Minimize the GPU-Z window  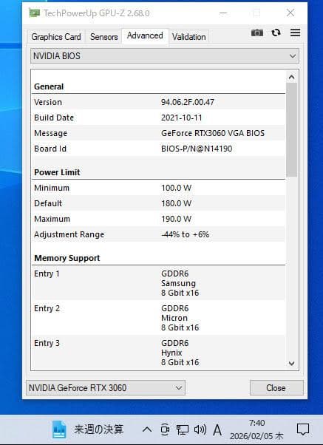point(223,13)
